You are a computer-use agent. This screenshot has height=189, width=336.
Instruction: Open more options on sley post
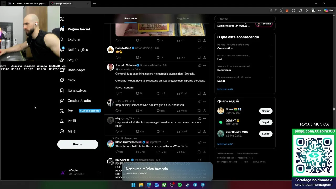[204, 119]
